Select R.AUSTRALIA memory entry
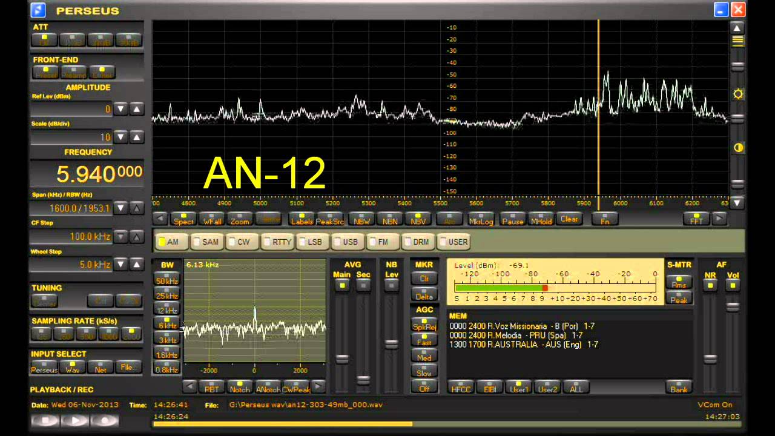The height and width of the screenshot is (436, 775). pos(524,345)
